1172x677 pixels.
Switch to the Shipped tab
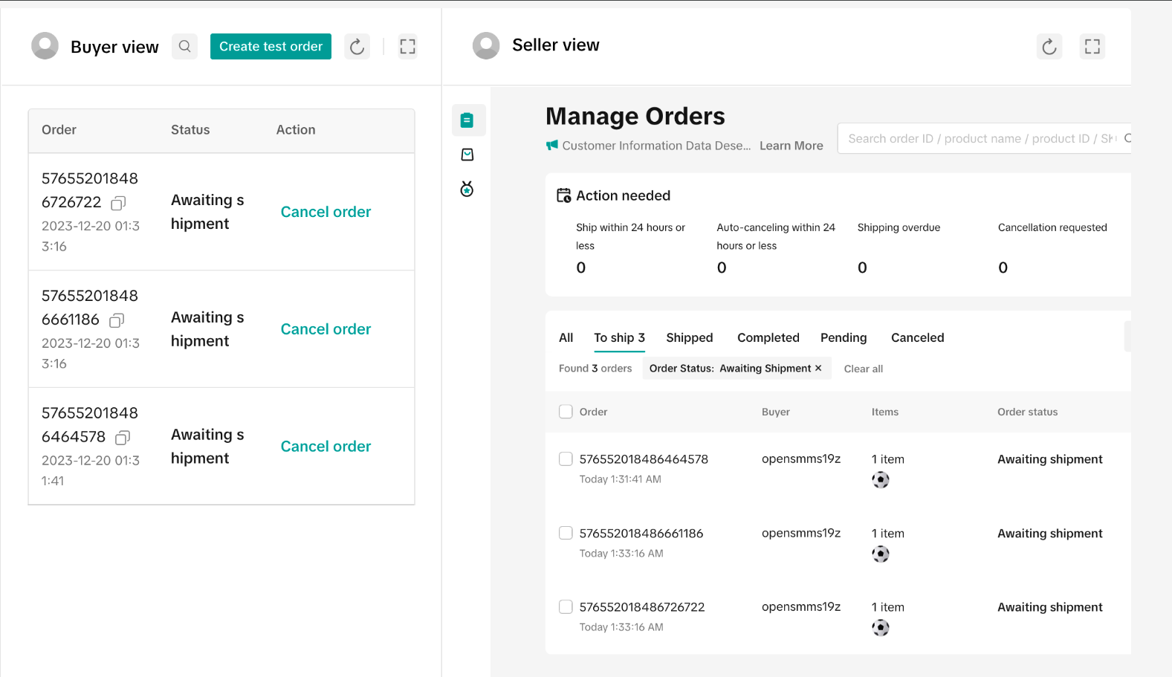[x=689, y=337]
